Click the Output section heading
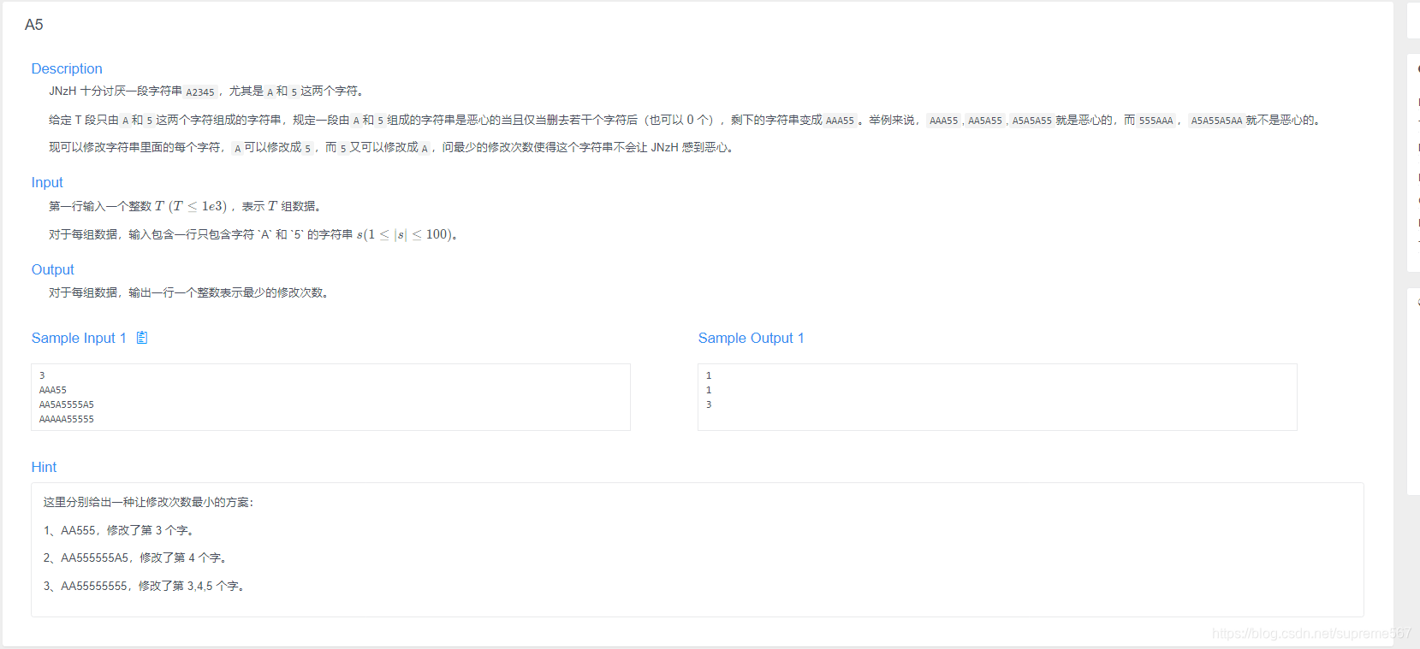The width and height of the screenshot is (1420, 649). [53, 269]
